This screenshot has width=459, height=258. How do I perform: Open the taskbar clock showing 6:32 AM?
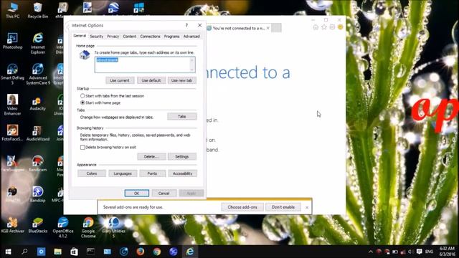click(447, 252)
